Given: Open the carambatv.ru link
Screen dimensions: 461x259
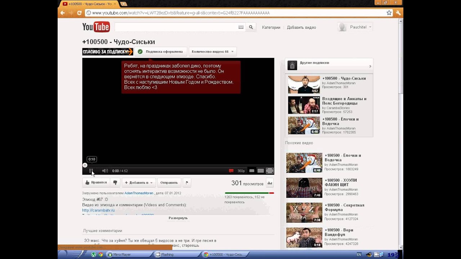Looking at the screenshot, I should (x=98, y=210).
